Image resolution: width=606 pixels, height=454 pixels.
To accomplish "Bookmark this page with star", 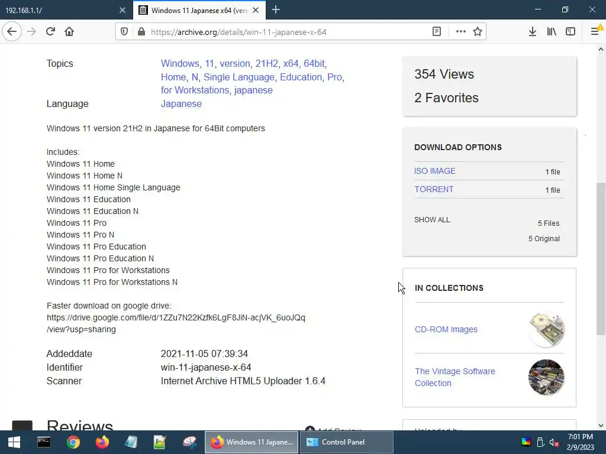I will 478,32.
